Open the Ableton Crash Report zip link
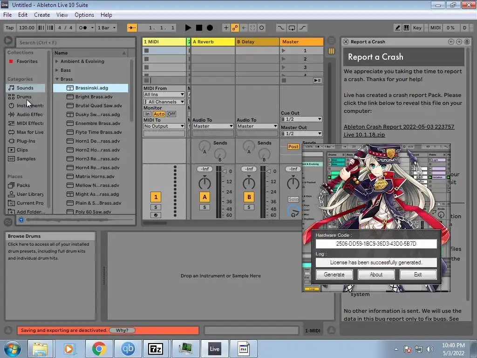This screenshot has width=477, height=358. coord(399,131)
